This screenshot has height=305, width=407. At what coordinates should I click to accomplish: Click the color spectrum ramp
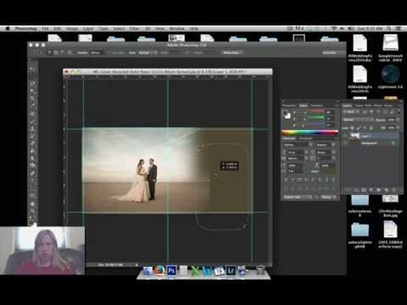(x=309, y=132)
